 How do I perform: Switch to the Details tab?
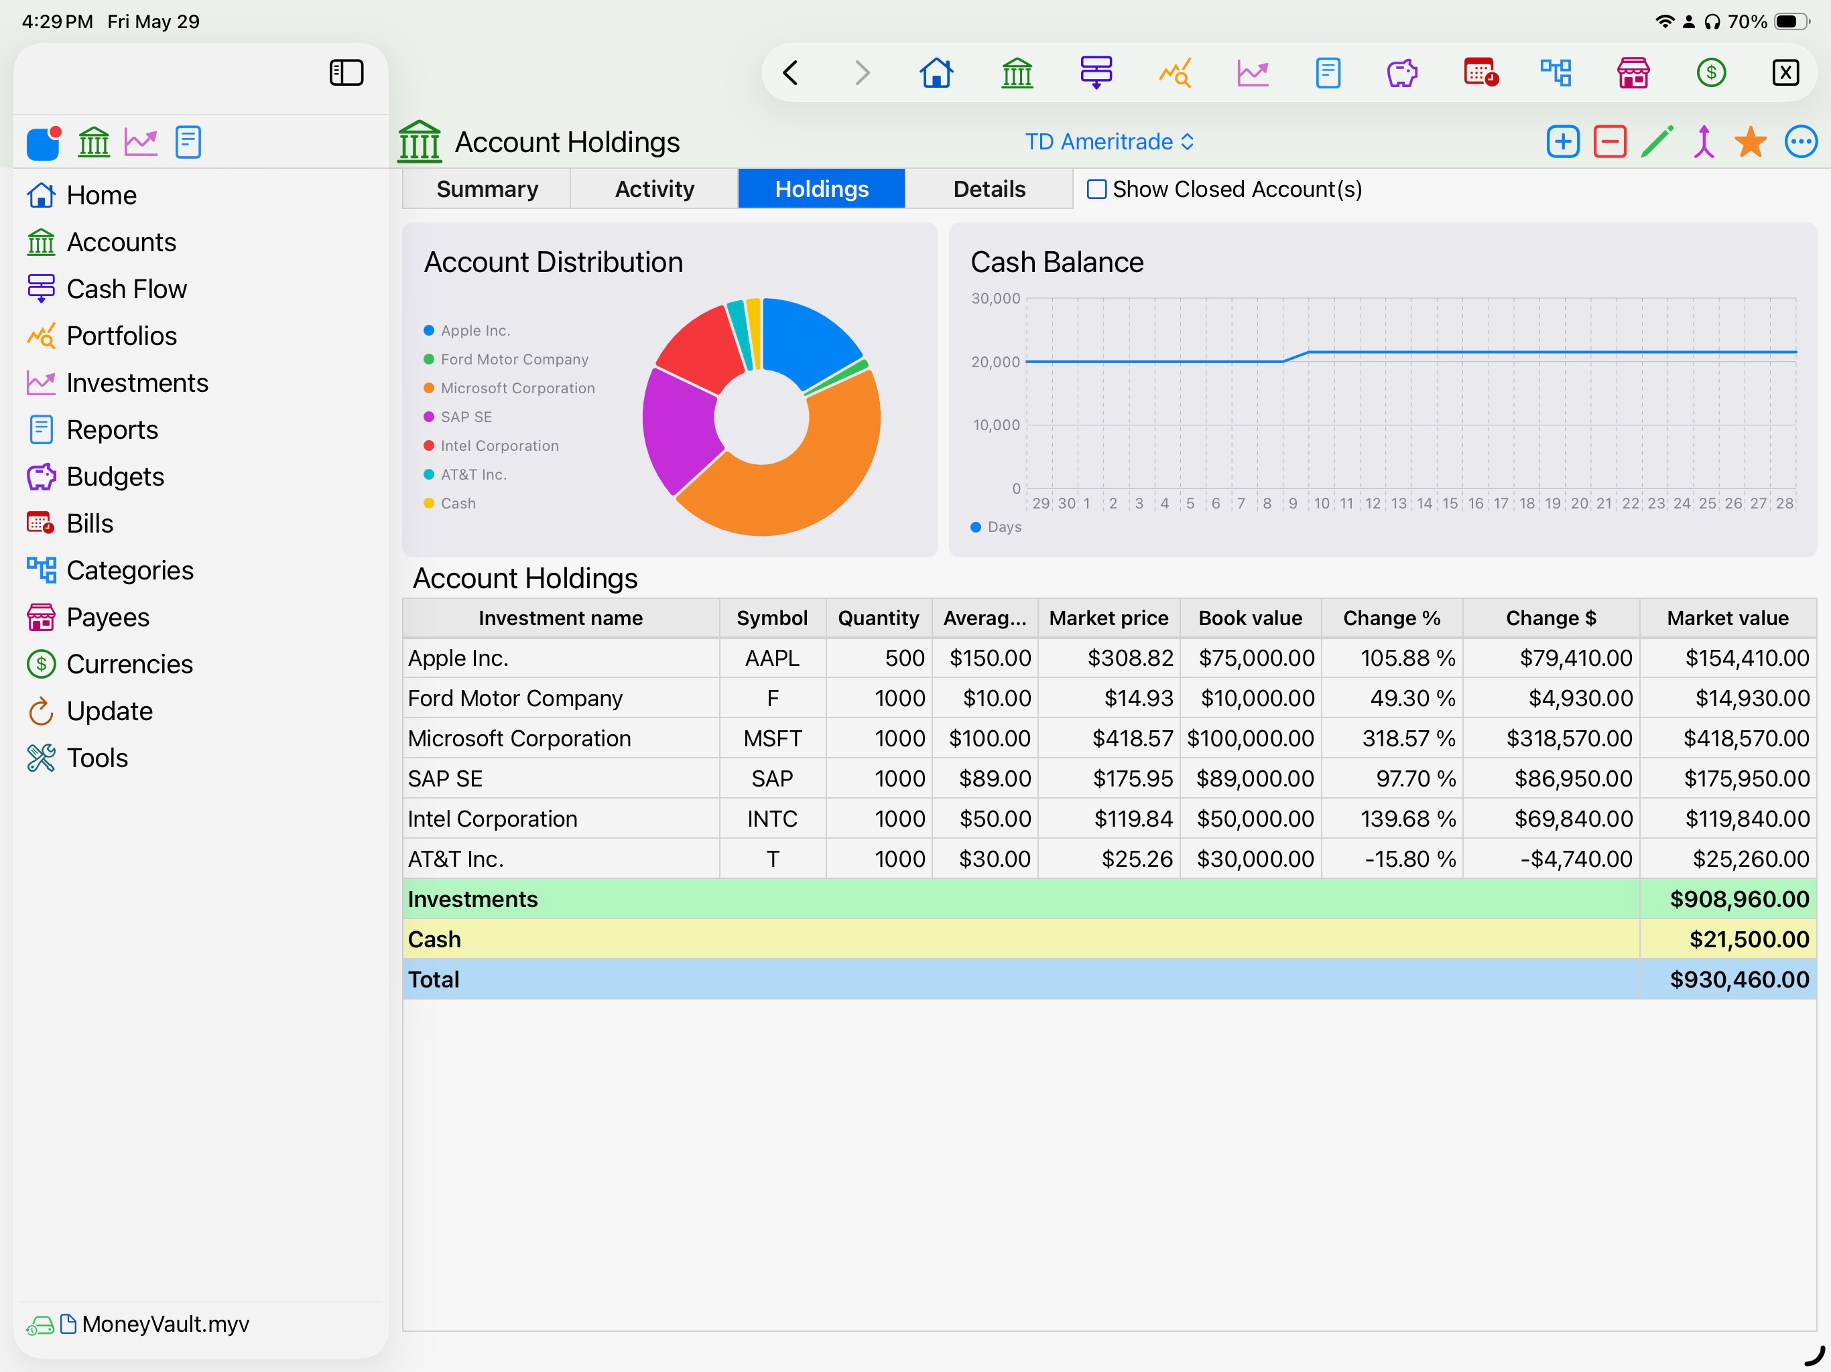(x=989, y=190)
